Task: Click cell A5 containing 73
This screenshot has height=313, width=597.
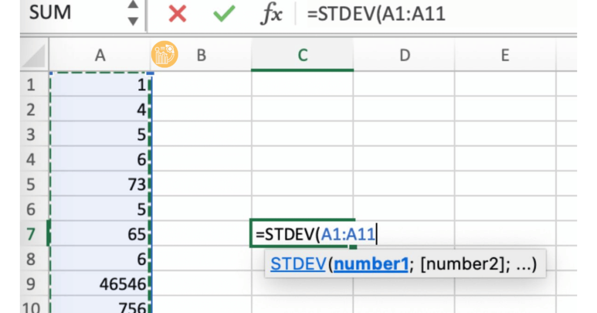Action: pyautogui.click(x=100, y=185)
